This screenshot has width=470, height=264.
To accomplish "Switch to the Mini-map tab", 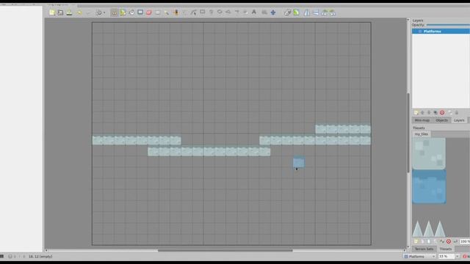I will coord(422,120).
